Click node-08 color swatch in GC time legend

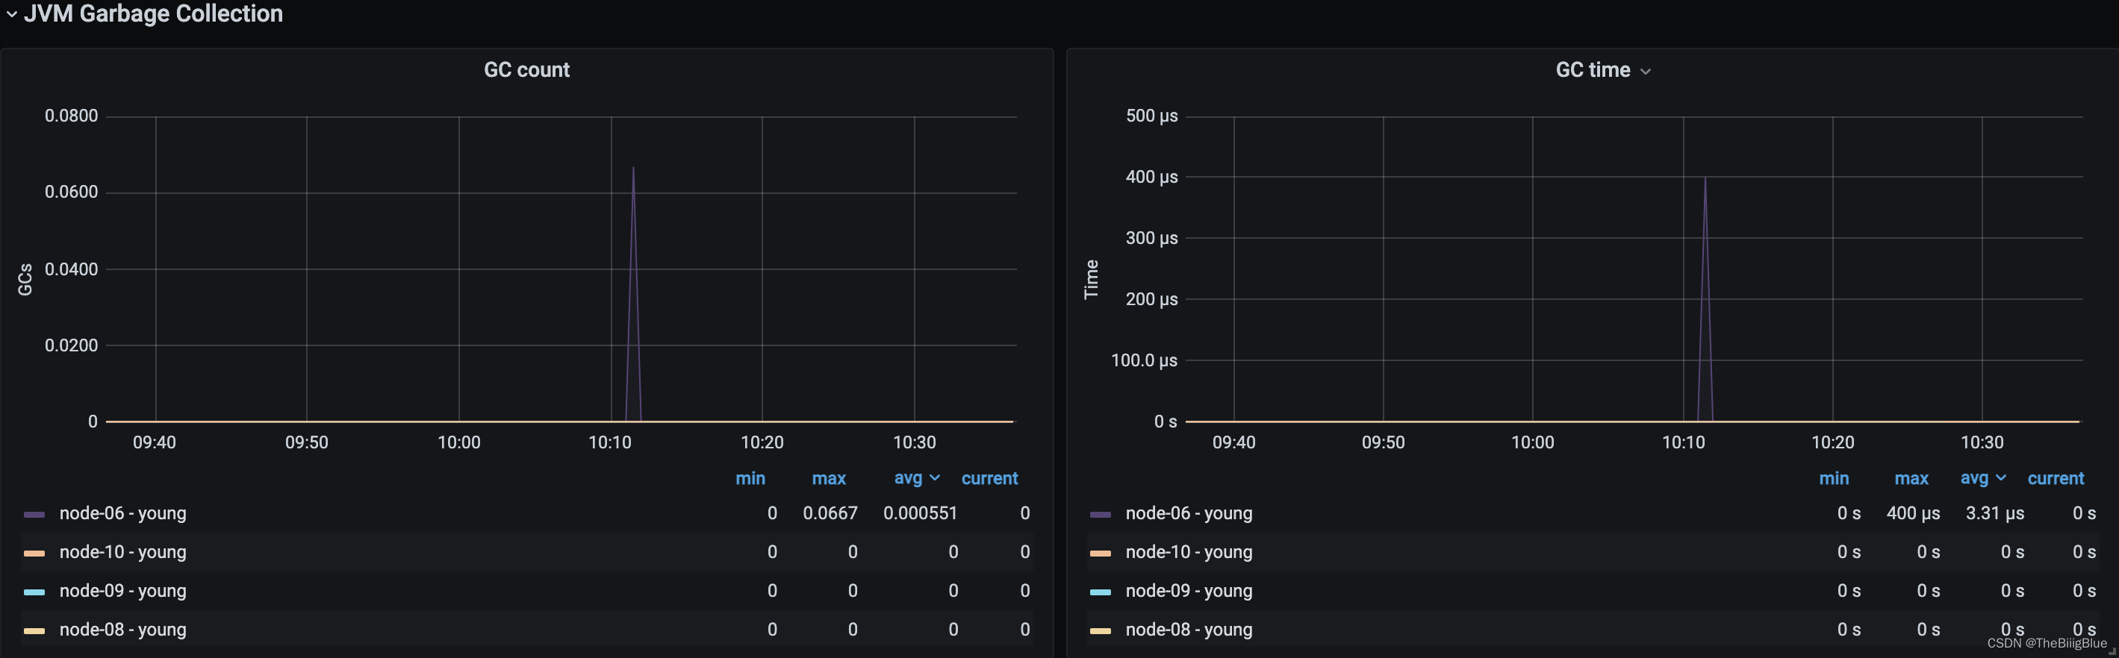[x=1101, y=631]
